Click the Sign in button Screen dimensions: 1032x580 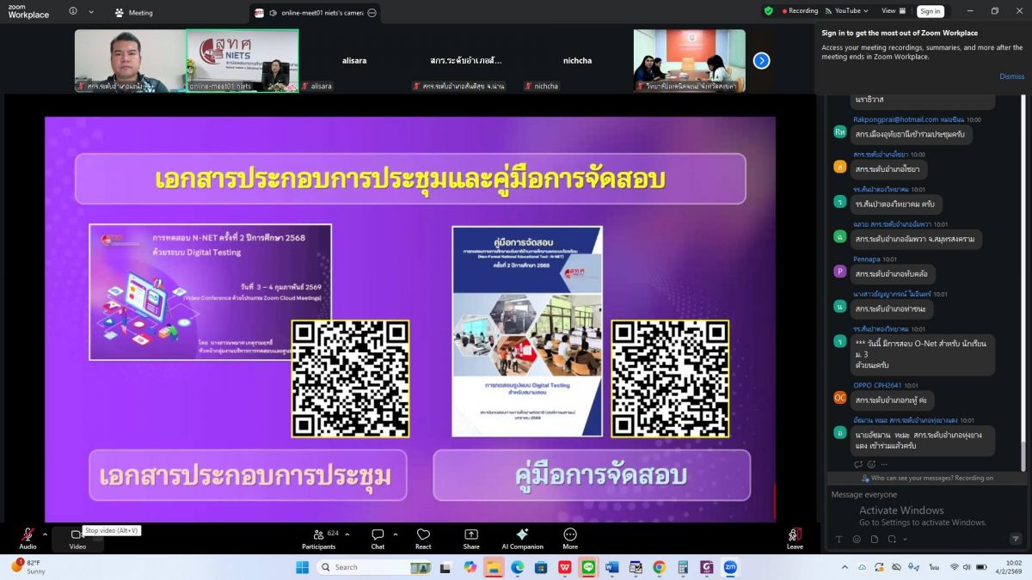(930, 11)
